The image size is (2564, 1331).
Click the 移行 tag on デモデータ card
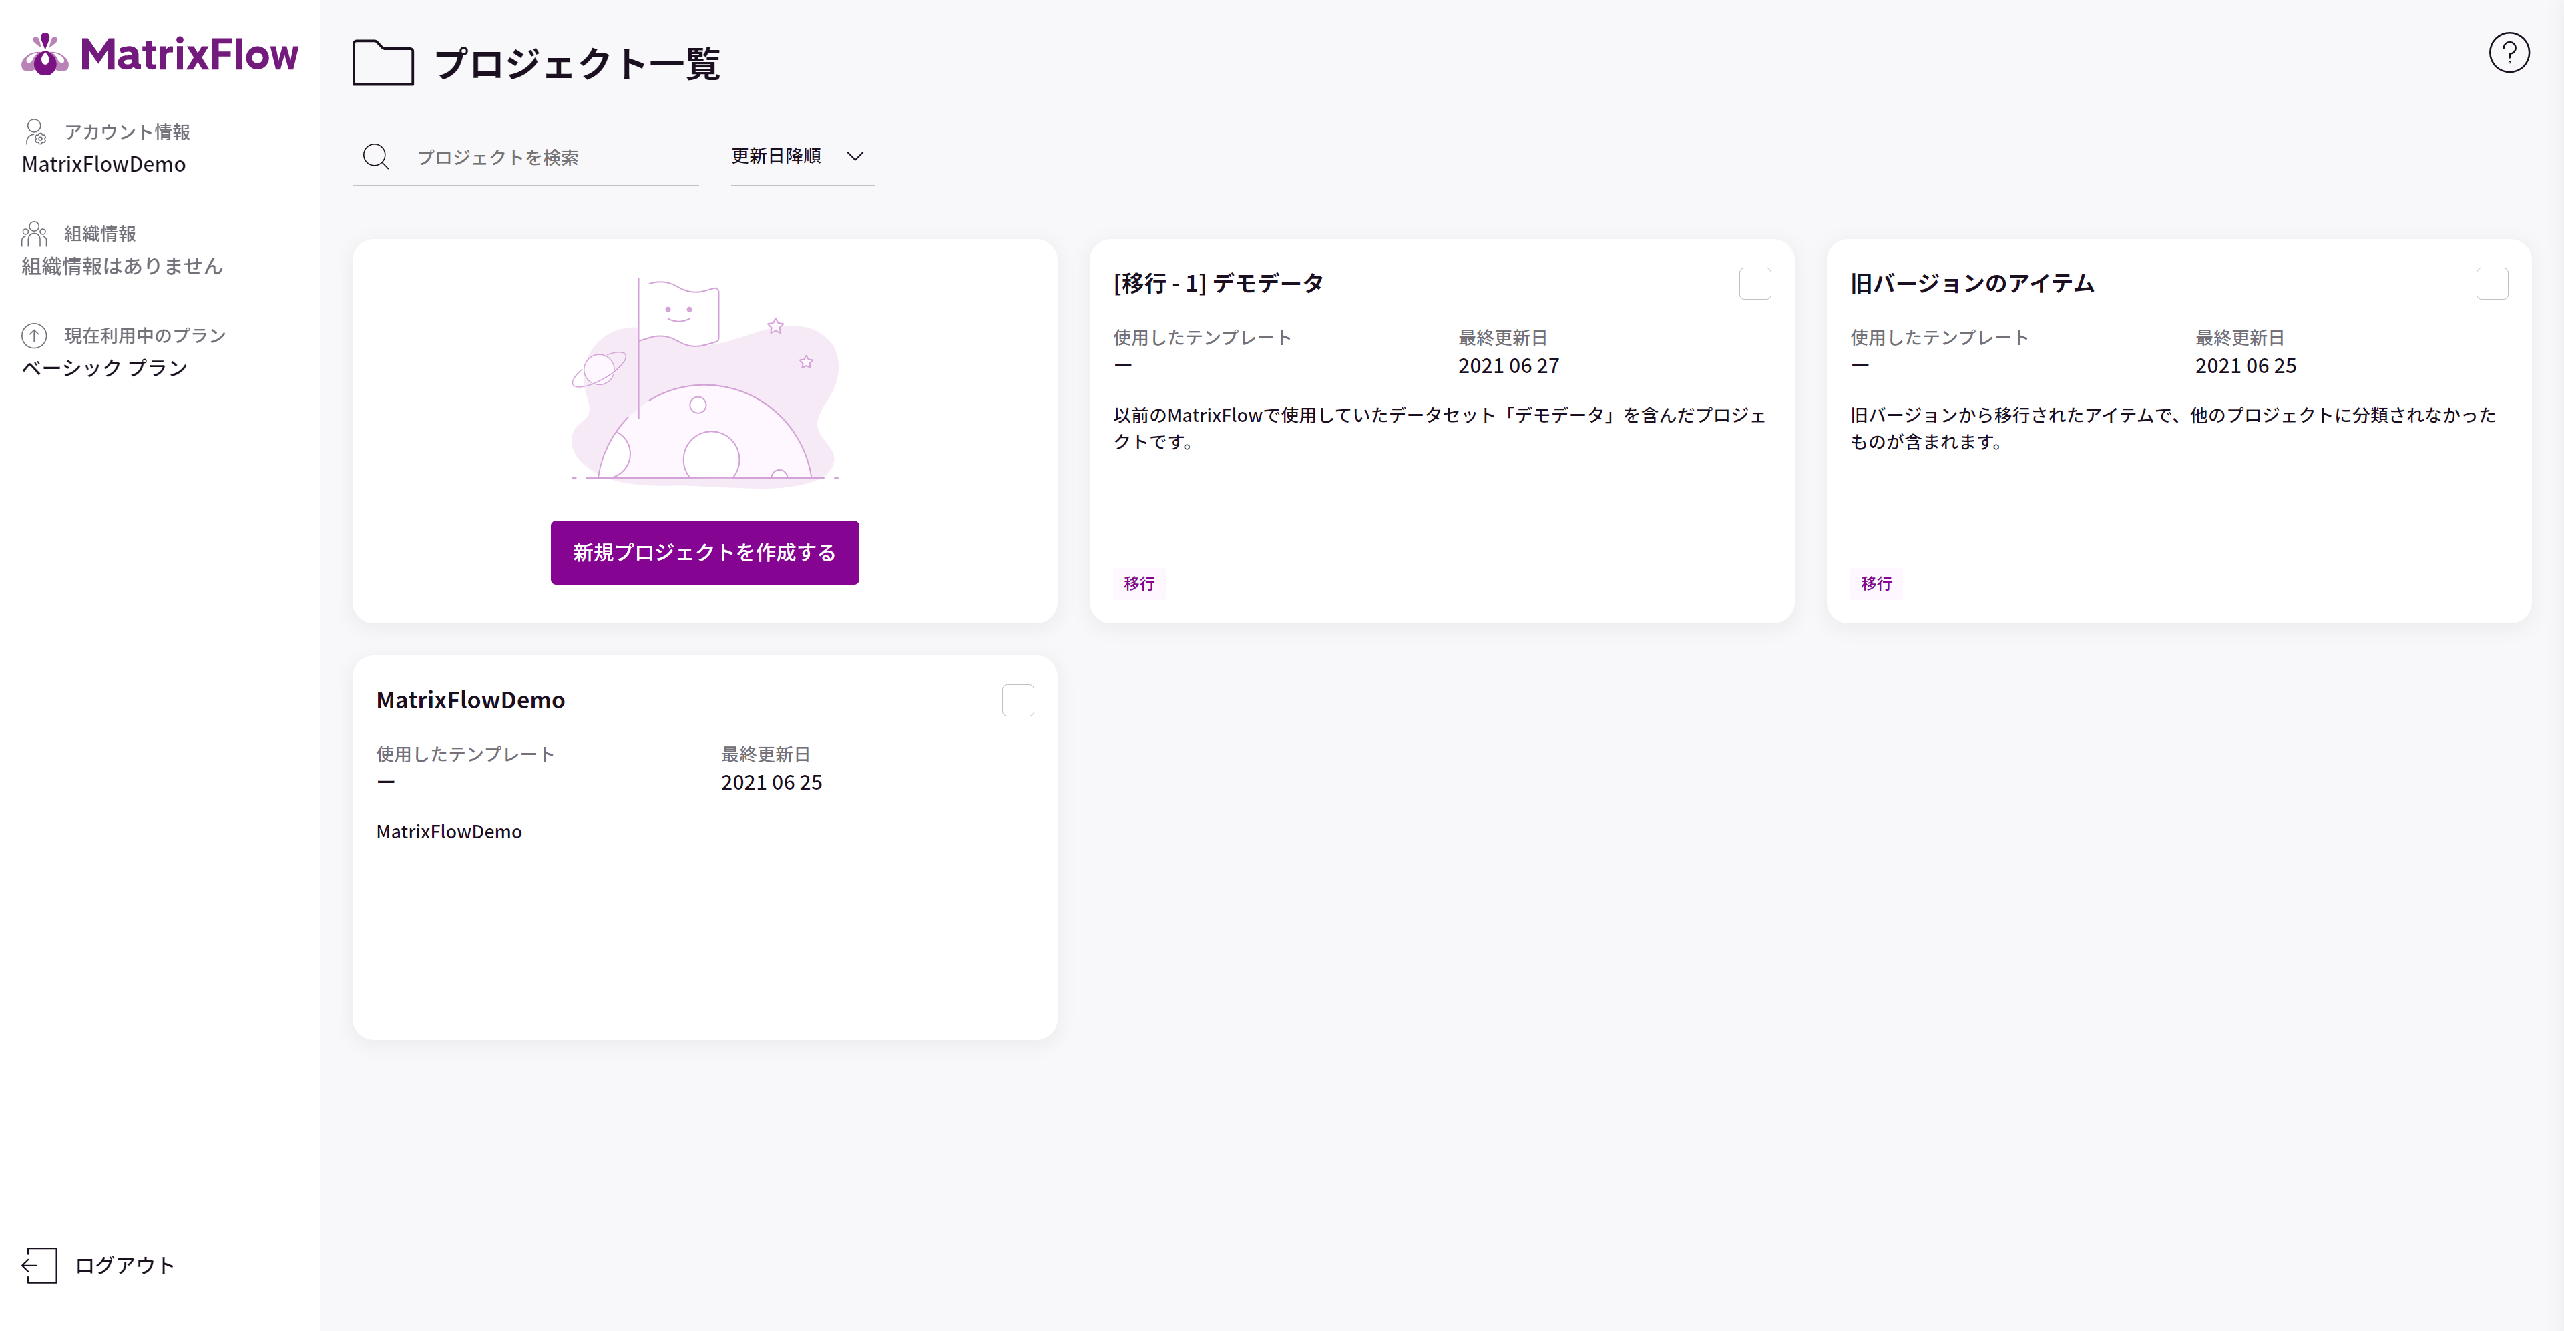(1138, 584)
